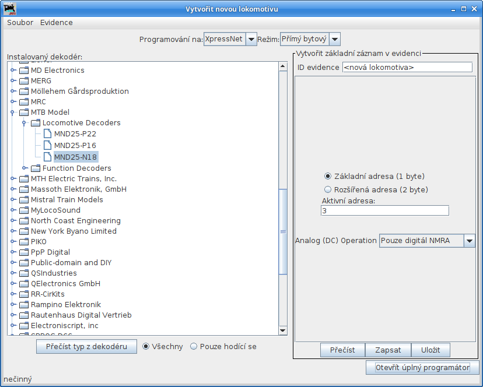Click Přečíst typ z dekodéru button
Viewport: 483px width, 387px height.
click(x=86, y=347)
